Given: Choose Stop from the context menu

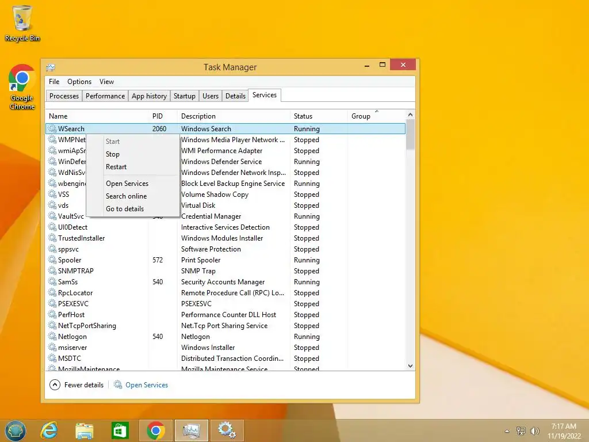Looking at the screenshot, I should (133, 154).
